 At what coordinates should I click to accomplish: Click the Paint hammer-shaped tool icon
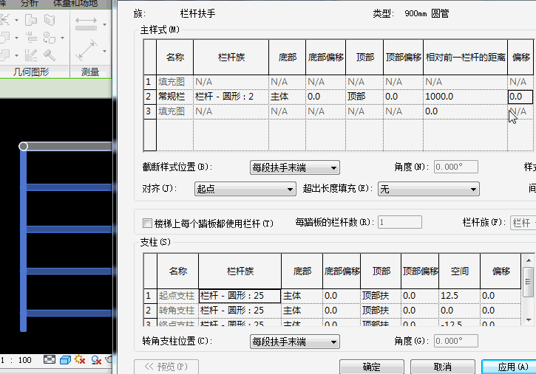(x=50, y=55)
